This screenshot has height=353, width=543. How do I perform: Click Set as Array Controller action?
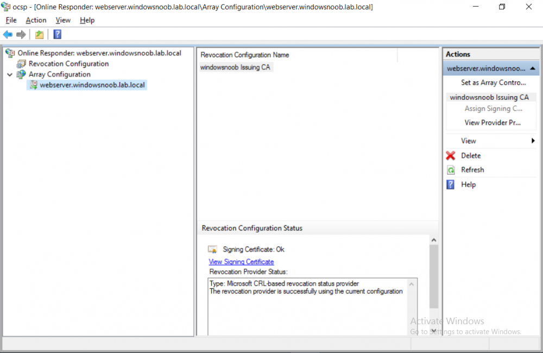pos(493,83)
